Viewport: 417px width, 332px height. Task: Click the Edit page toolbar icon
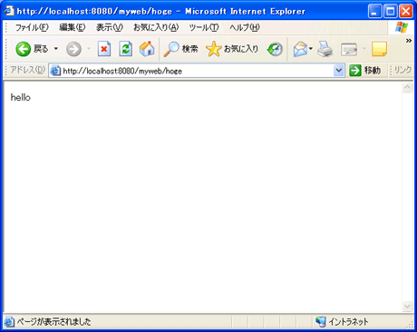[349, 49]
